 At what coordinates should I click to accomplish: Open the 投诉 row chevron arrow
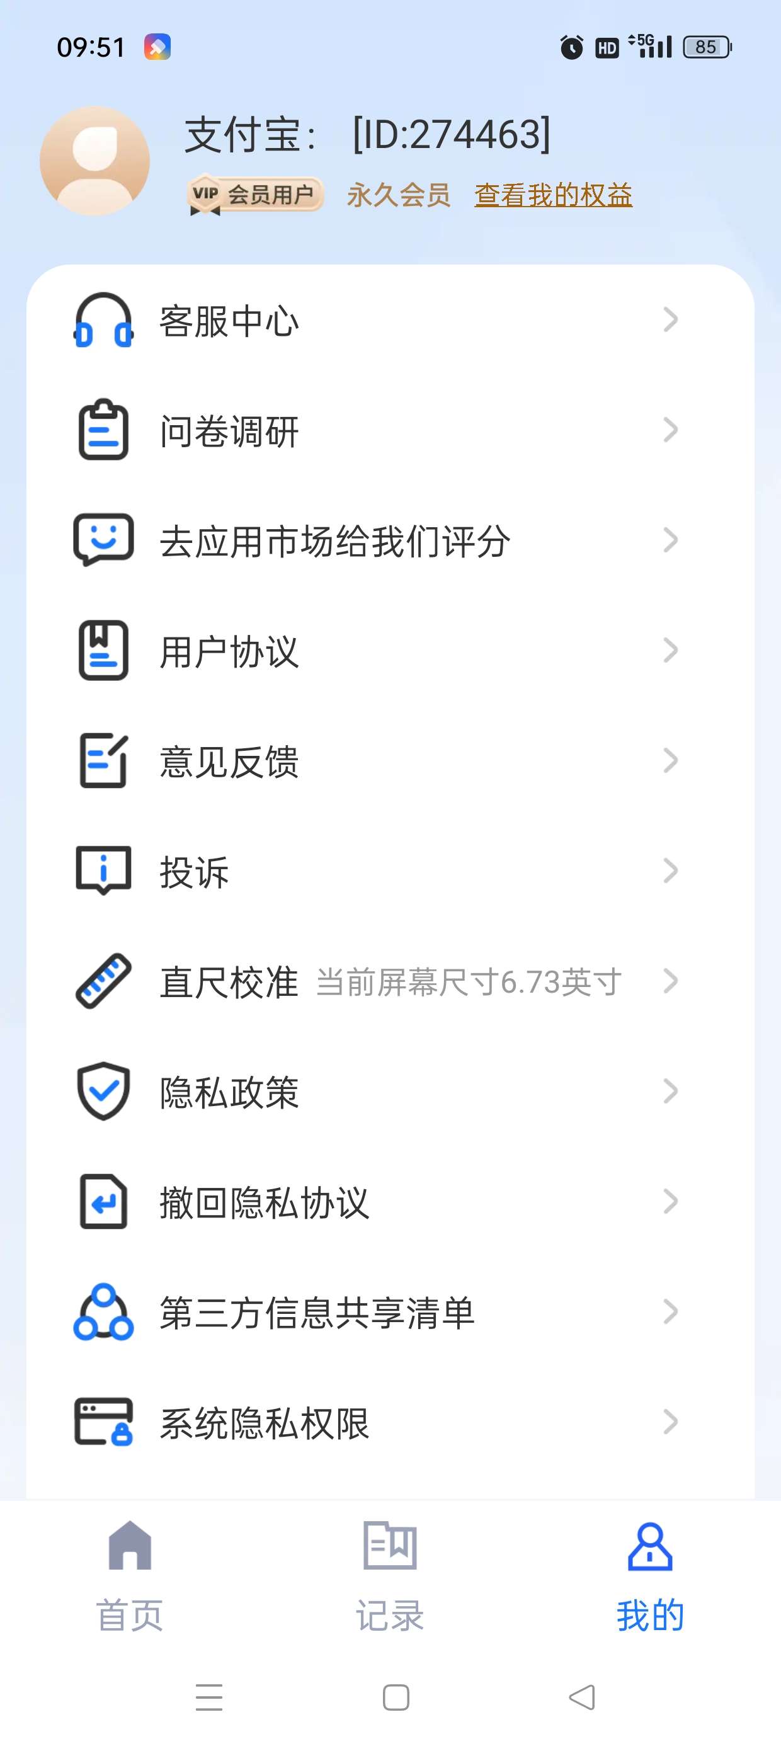670,870
